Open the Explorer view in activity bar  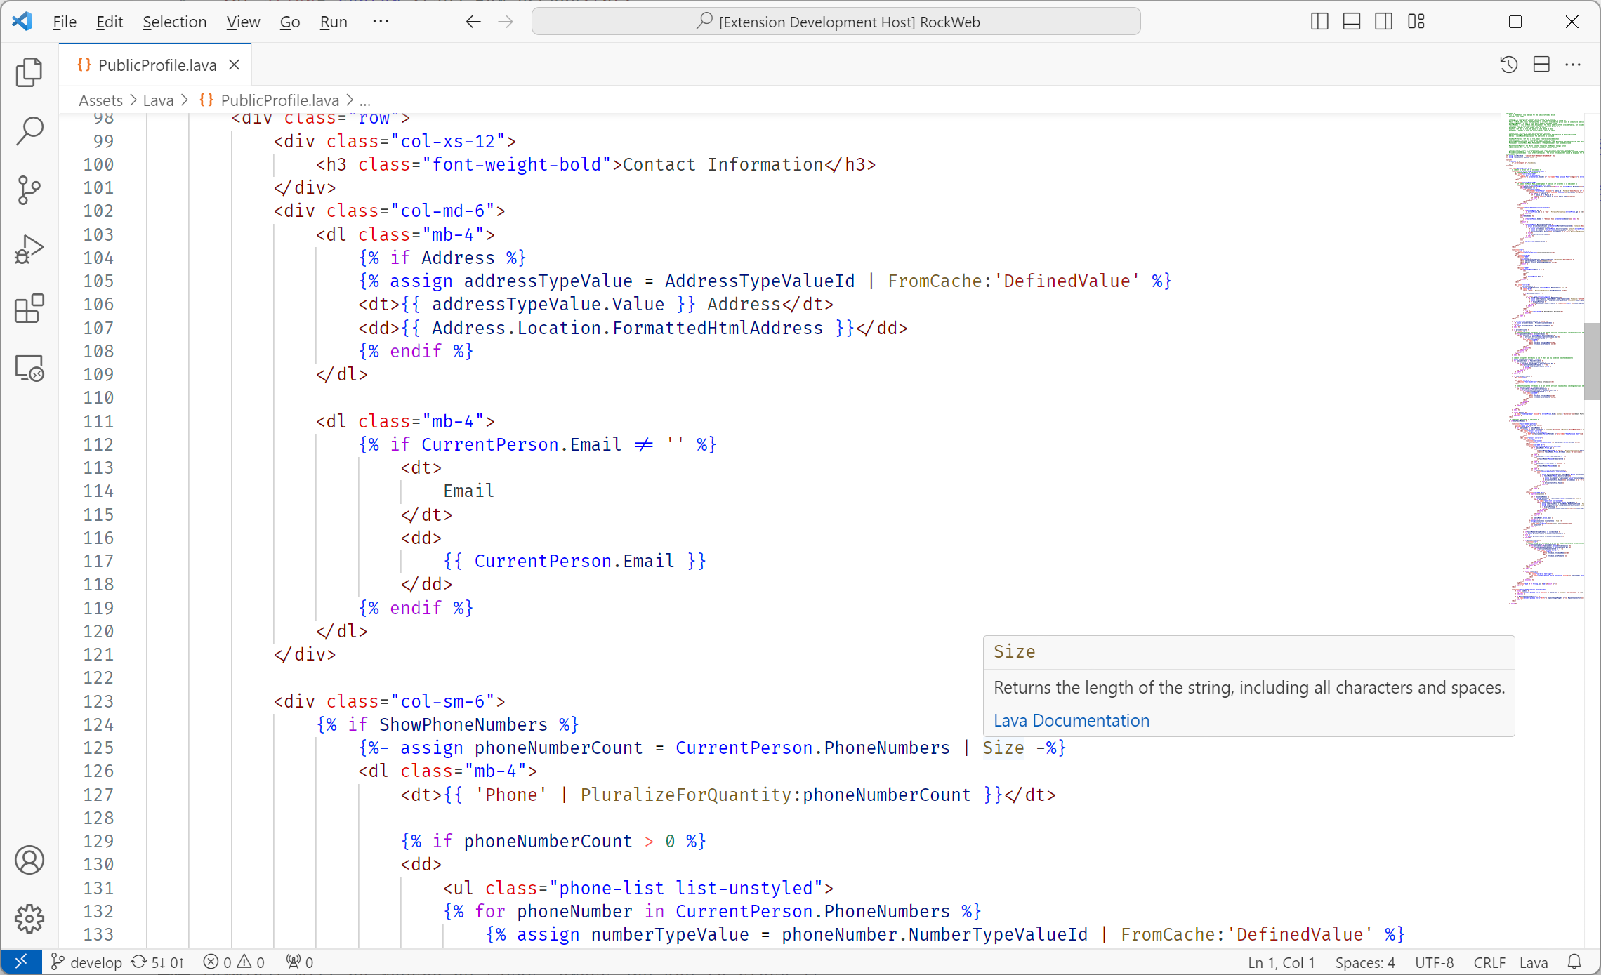(29, 72)
